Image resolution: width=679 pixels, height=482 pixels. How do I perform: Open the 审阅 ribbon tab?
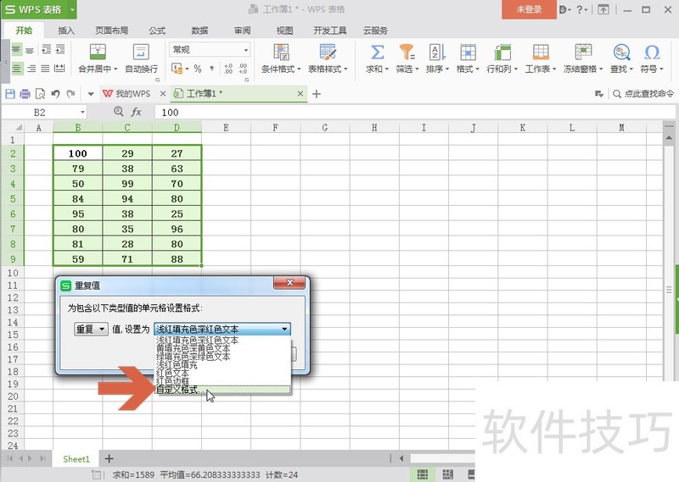[x=242, y=30]
